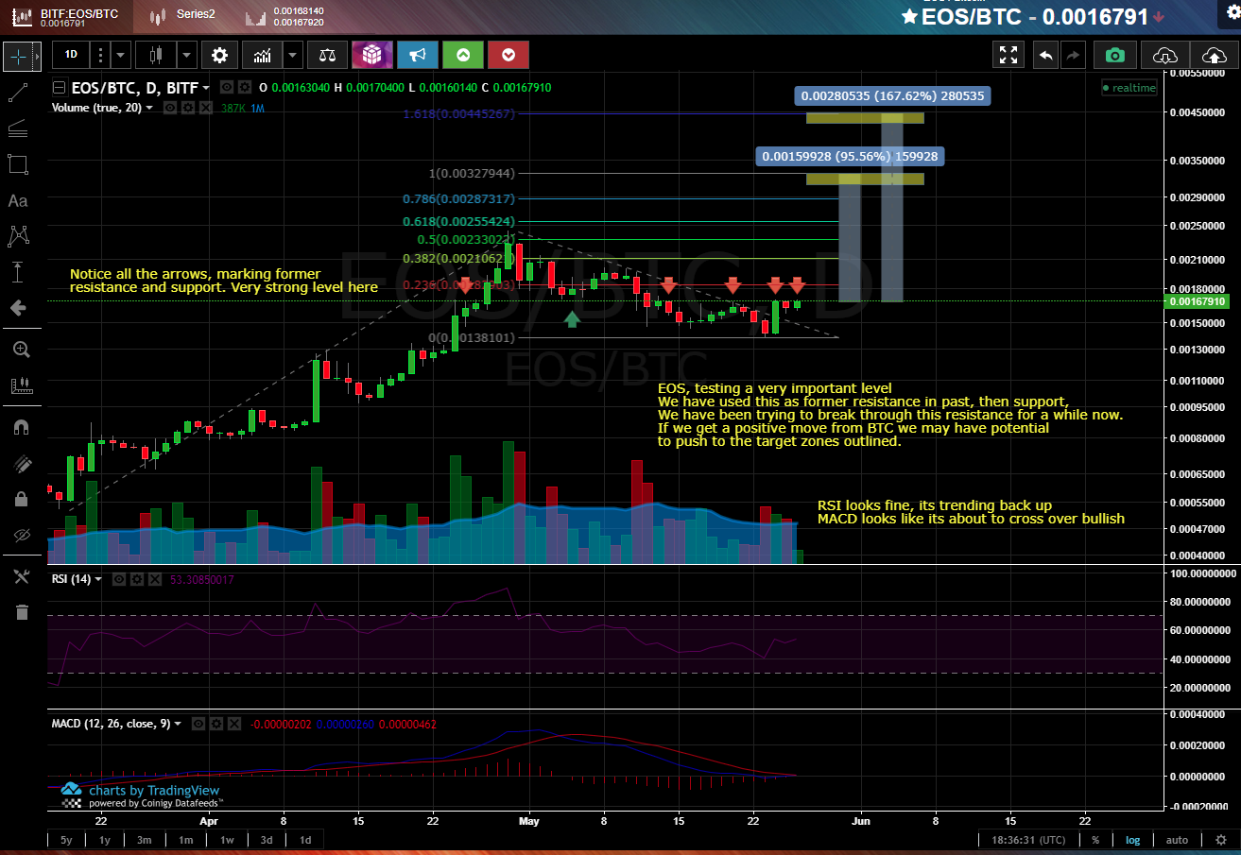The width and height of the screenshot is (1241, 855).
Task: Save chart layout to cloud
Action: click(1213, 55)
